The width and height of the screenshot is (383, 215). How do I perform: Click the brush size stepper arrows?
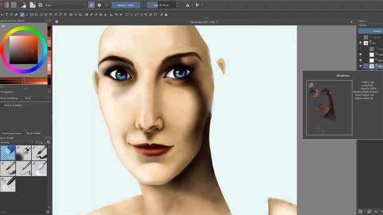pos(178,5)
